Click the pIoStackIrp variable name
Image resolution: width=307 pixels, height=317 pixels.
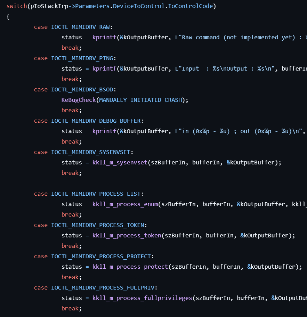pos(49,6)
